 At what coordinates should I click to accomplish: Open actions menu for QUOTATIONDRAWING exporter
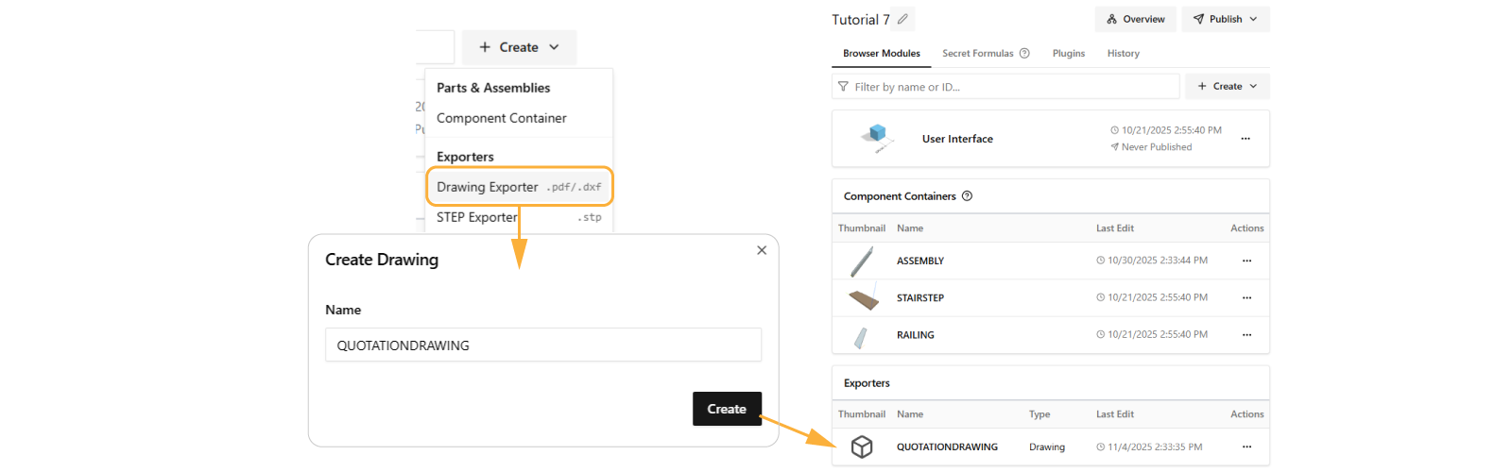[x=1246, y=447]
